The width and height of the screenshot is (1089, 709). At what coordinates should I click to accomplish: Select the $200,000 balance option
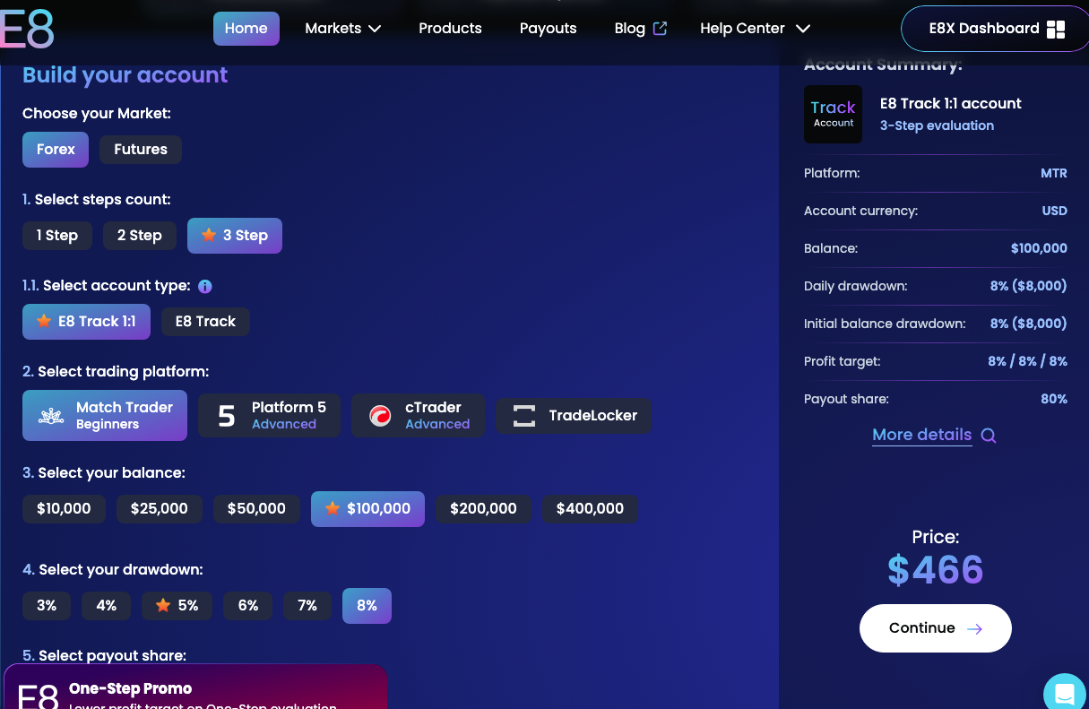tap(483, 509)
